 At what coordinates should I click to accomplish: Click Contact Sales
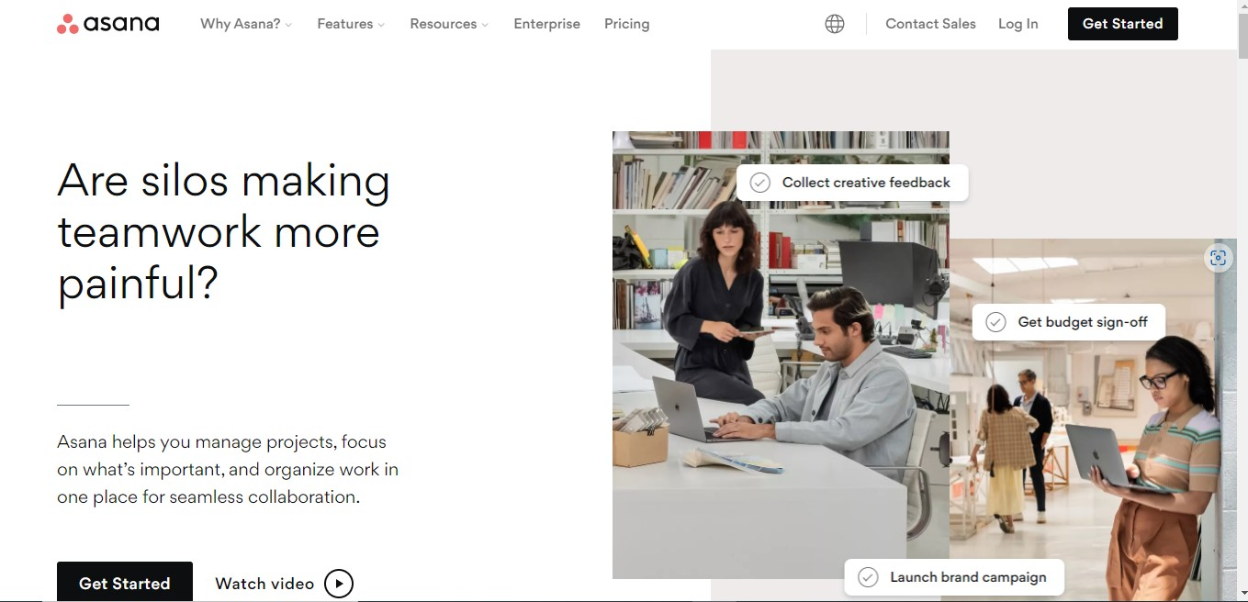coord(930,24)
